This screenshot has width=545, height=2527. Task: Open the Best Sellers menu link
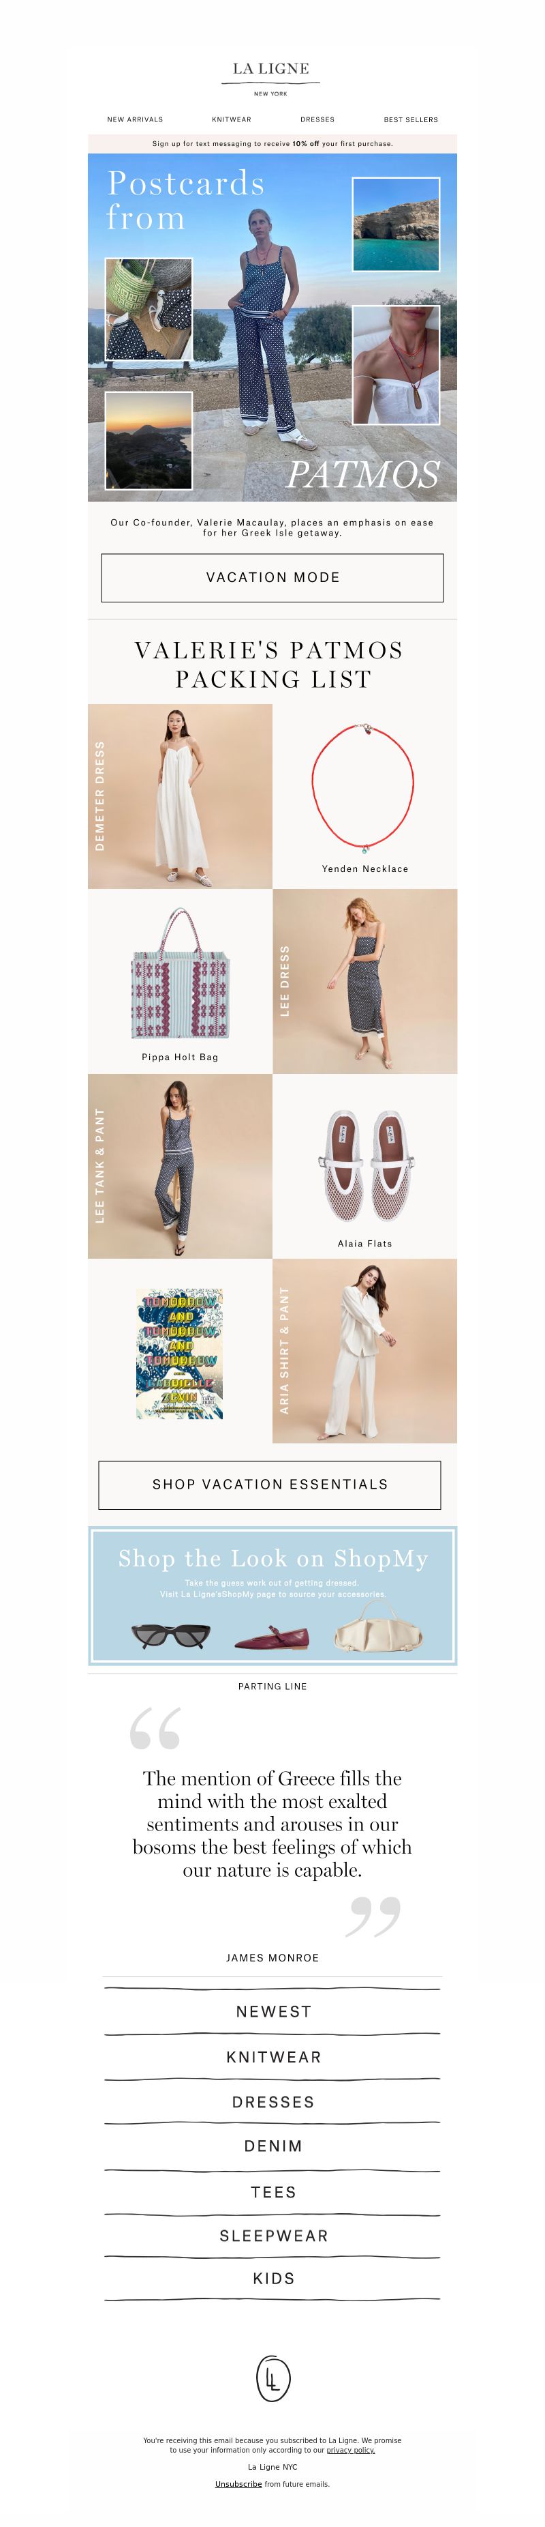pos(411,119)
